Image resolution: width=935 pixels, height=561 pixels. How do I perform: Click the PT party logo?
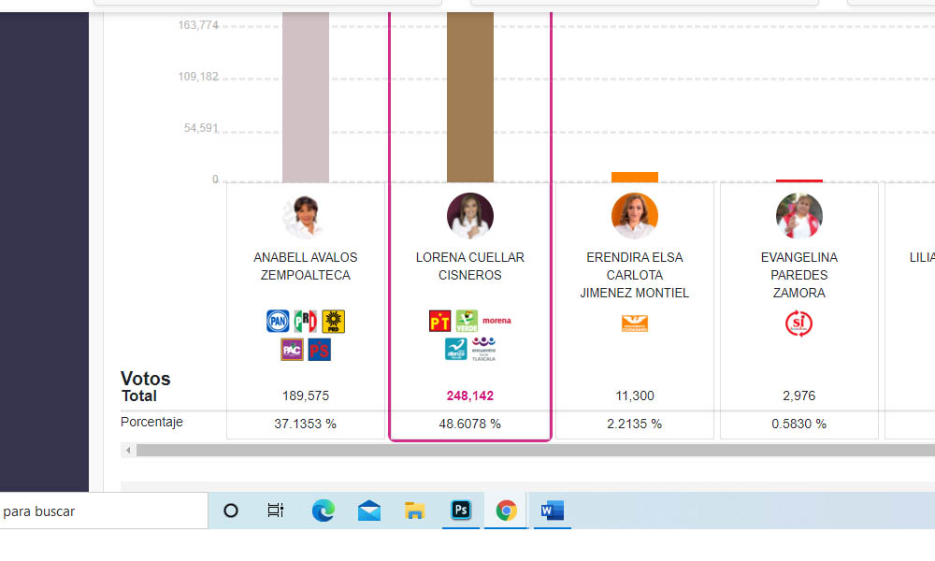439,322
